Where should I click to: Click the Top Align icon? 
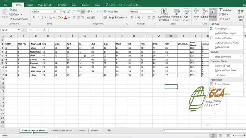(x=74, y=11)
